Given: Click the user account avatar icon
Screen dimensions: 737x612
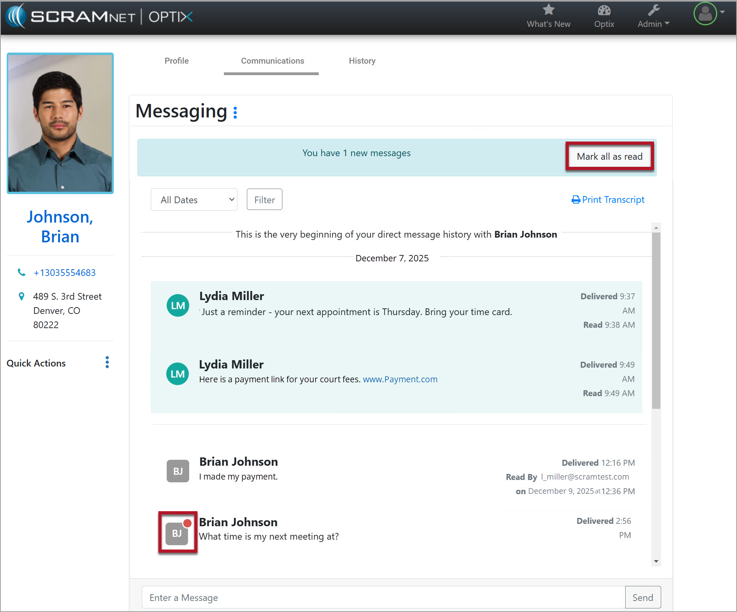Looking at the screenshot, I should pyautogui.click(x=705, y=14).
